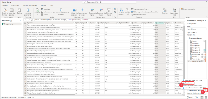The height and width of the screenshot is (99, 208).
Task: Choose Lakehouse as destination
Action: (188, 83)
